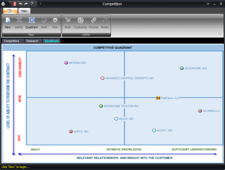
Task: Click the Build ribbon icon
Action: (x=68, y=20)
